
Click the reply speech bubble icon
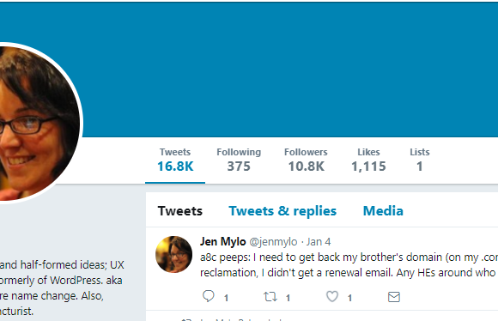pos(209,296)
